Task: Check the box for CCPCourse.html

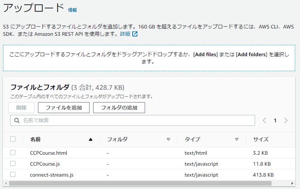Action: pyautogui.click(x=13, y=153)
